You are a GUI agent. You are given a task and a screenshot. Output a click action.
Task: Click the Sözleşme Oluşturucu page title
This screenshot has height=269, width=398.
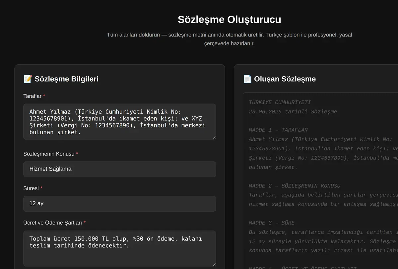(230, 20)
